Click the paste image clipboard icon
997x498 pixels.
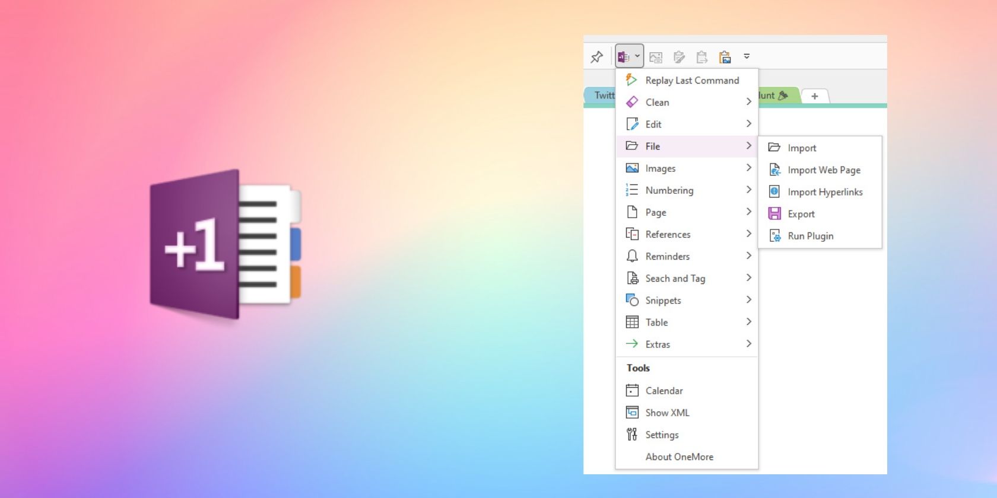tap(725, 58)
